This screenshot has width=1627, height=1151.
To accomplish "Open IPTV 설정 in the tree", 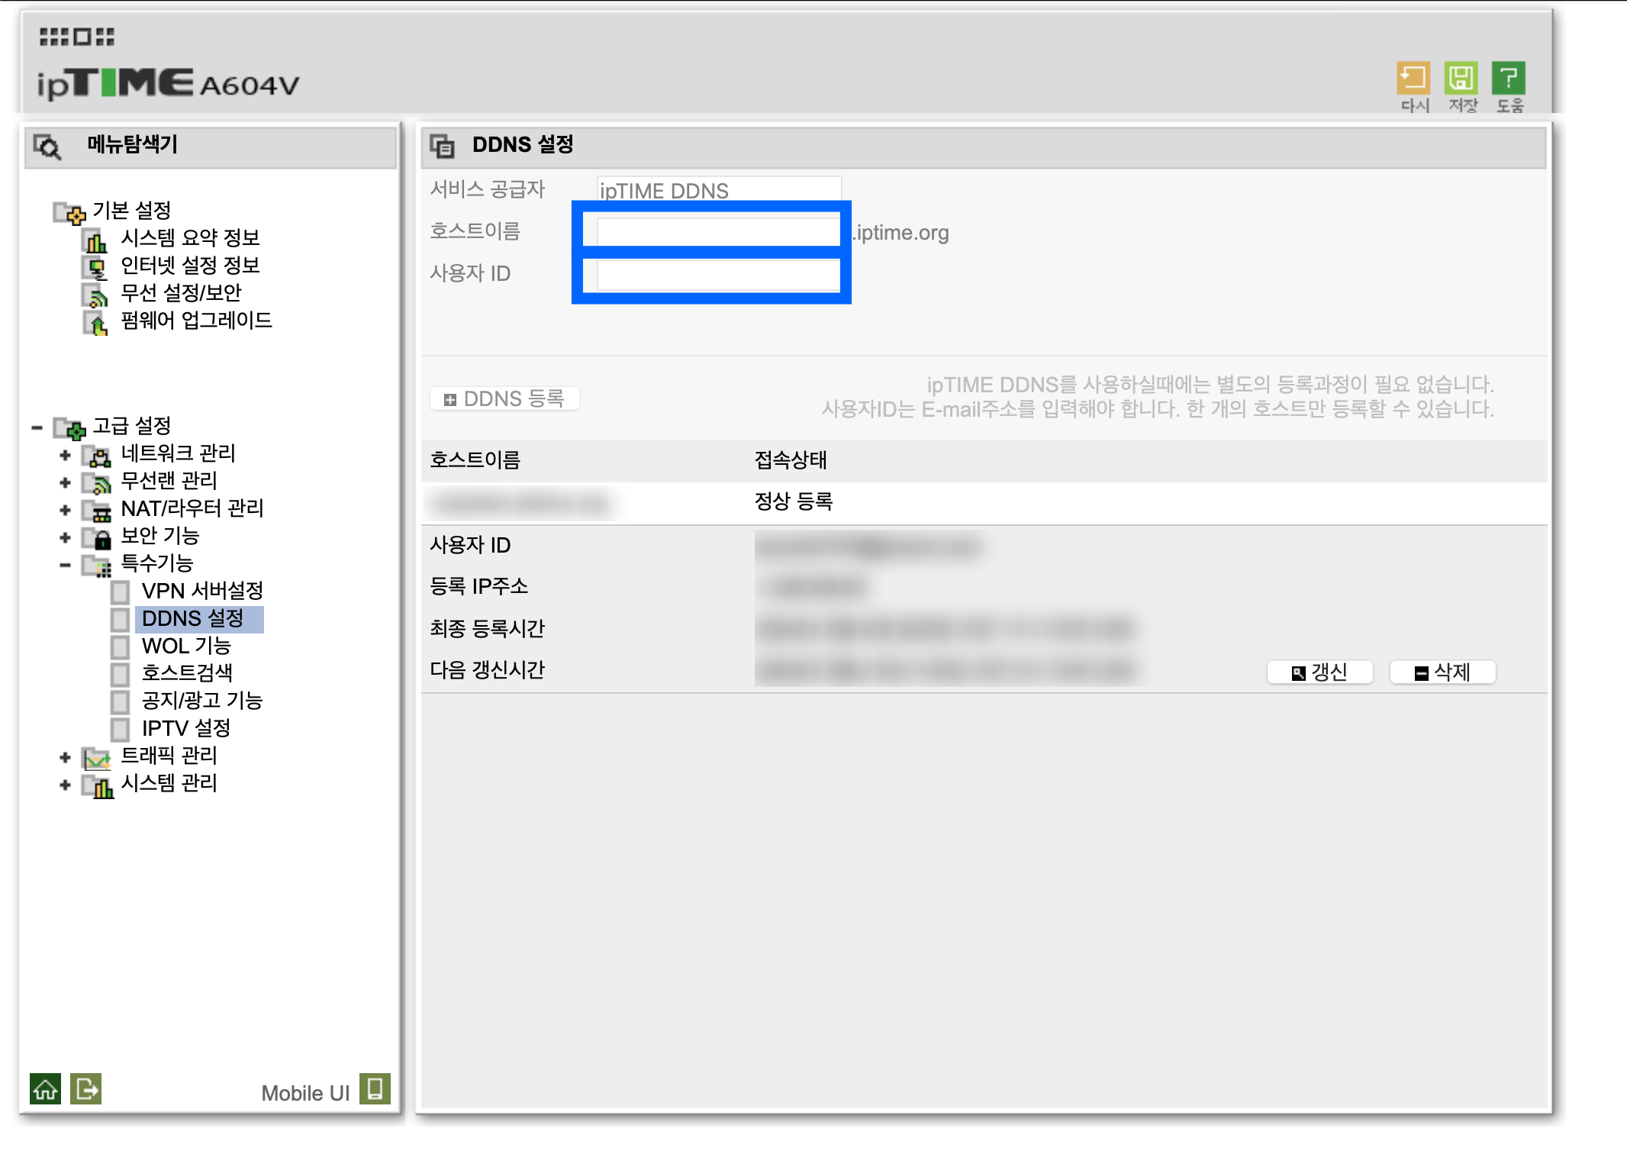I will [x=185, y=728].
